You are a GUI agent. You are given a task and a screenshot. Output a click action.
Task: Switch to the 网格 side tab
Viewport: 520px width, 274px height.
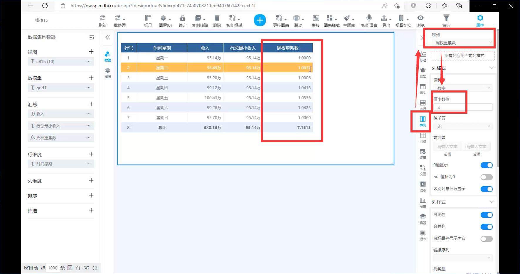(423, 137)
